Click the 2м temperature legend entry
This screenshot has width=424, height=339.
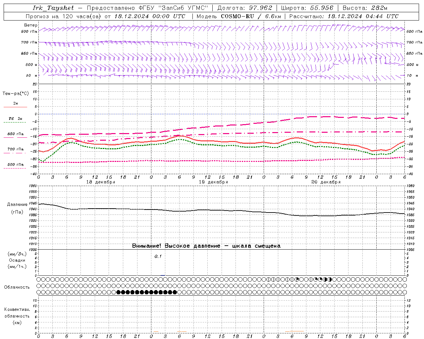click(15, 105)
